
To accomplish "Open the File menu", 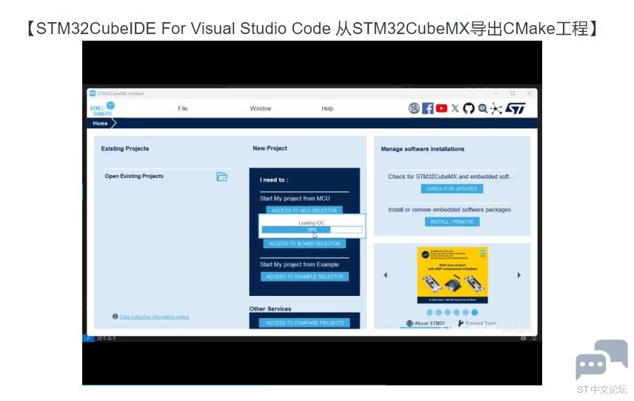I will point(183,108).
